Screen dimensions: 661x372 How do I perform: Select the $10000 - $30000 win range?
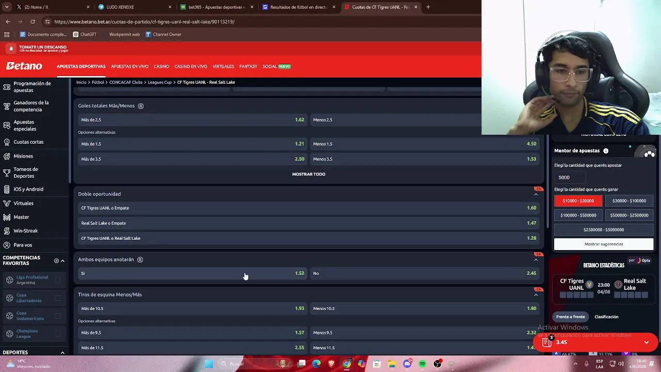(x=578, y=201)
